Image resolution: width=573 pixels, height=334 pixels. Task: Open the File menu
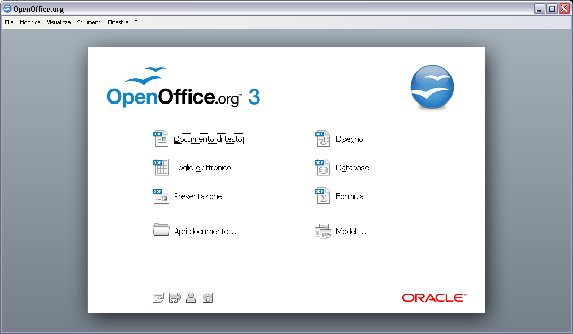point(9,22)
